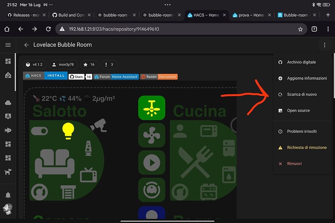Open the Home Assistant house icon in the sidebar

tap(8, 75)
